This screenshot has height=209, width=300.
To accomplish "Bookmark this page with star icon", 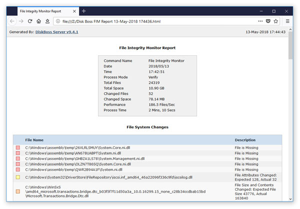I will point(275,21).
